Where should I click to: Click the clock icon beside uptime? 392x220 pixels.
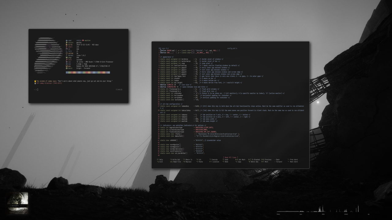click(x=66, y=53)
